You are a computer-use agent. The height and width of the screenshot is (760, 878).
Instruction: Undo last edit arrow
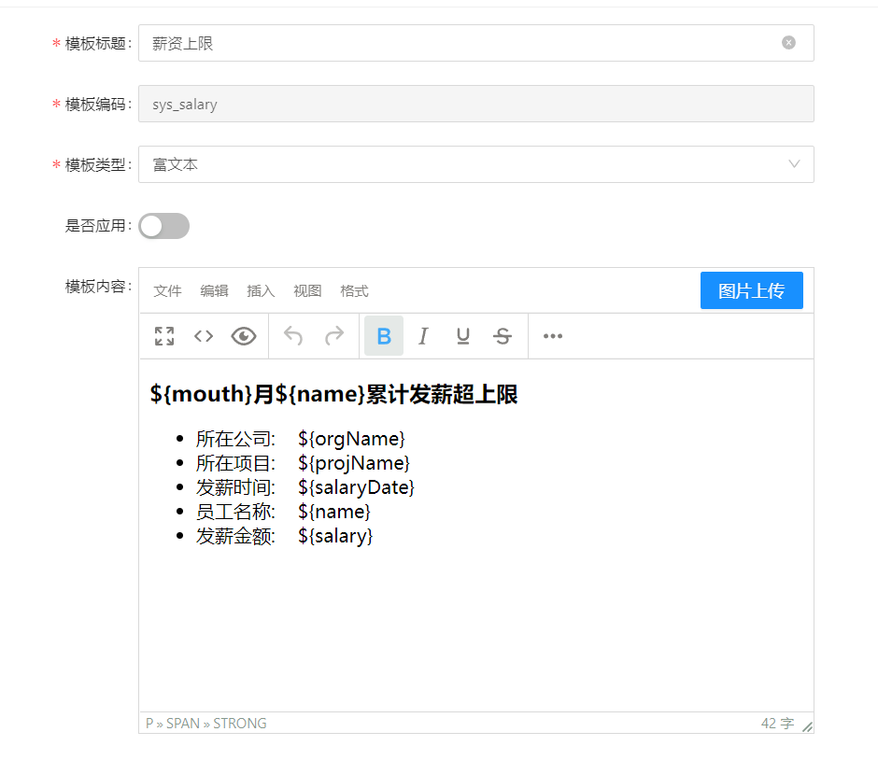[293, 336]
